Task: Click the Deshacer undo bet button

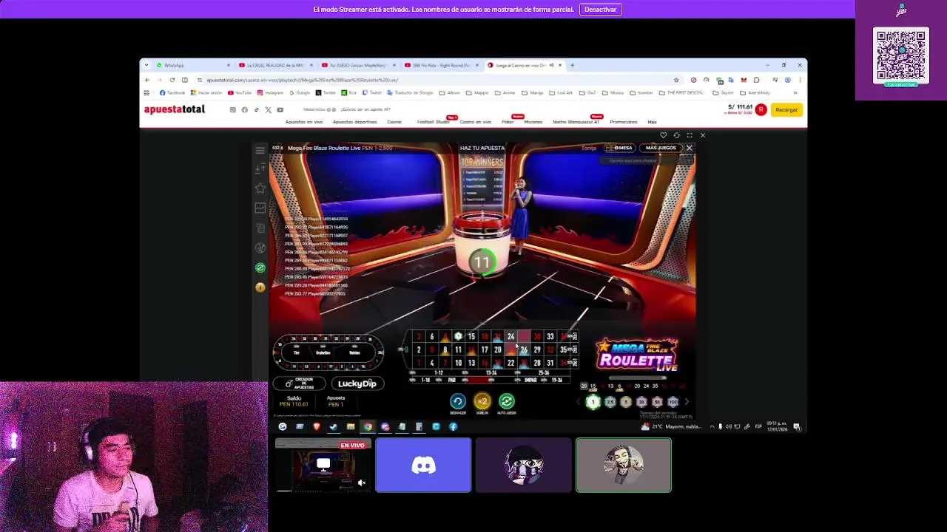Action: 458,401
